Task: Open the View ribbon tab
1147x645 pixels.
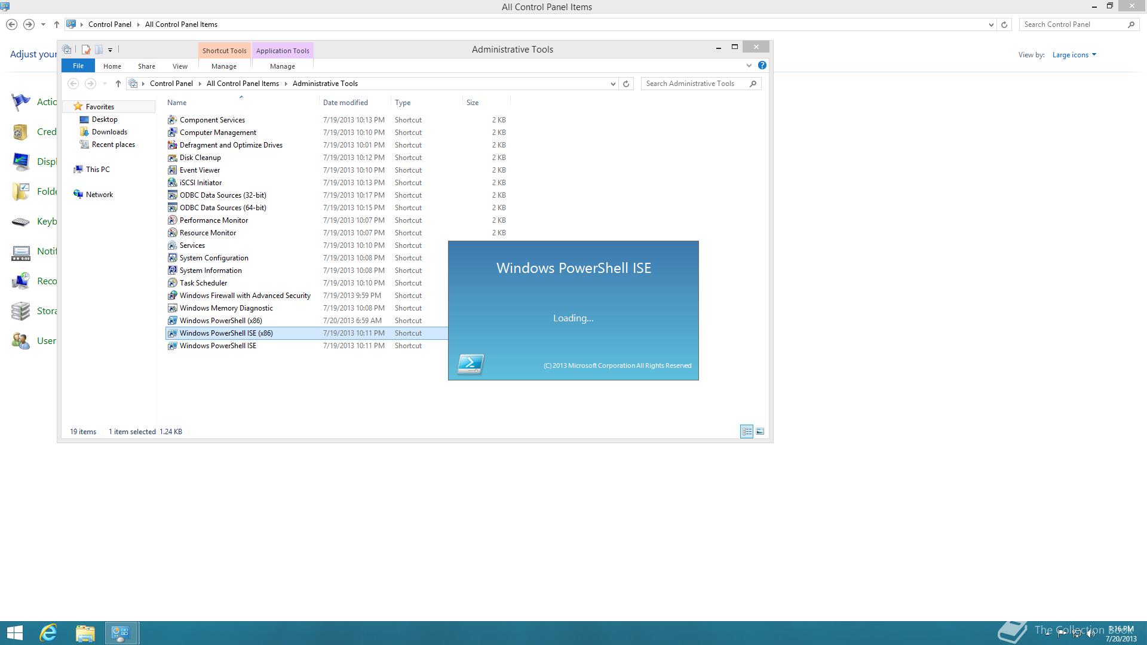Action: coord(180,66)
